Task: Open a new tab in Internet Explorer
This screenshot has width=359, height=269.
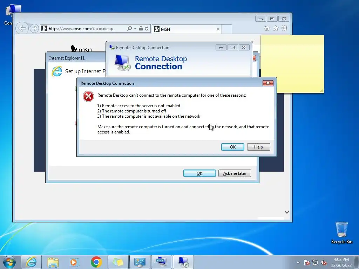Action: point(227,29)
